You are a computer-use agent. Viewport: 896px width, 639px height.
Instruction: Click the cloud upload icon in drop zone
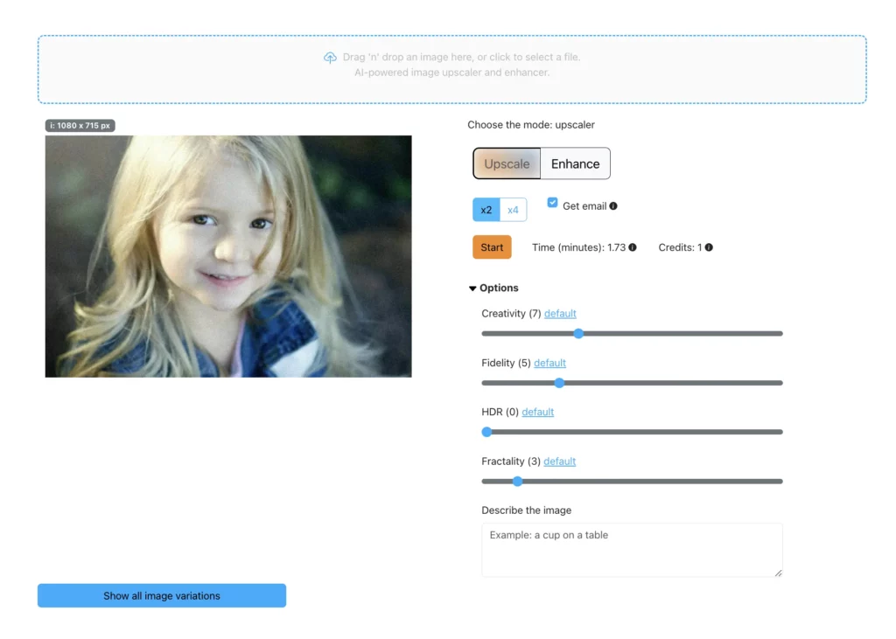point(331,57)
